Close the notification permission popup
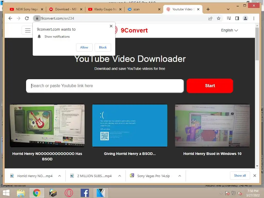The height and width of the screenshot is (198, 264). [111, 26]
